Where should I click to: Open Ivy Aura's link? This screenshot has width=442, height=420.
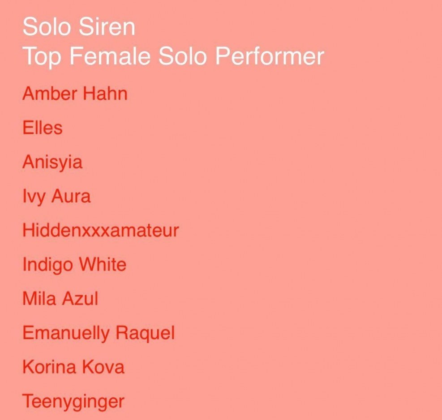[x=56, y=196]
